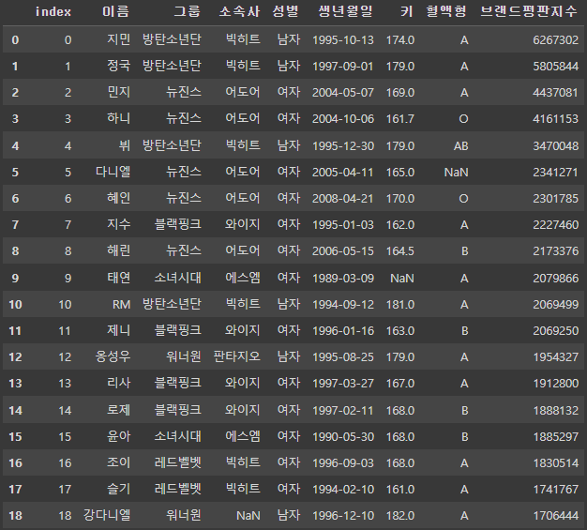
Task: Click the brand score value 1706444
Action: pyautogui.click(x=555, y=516)
